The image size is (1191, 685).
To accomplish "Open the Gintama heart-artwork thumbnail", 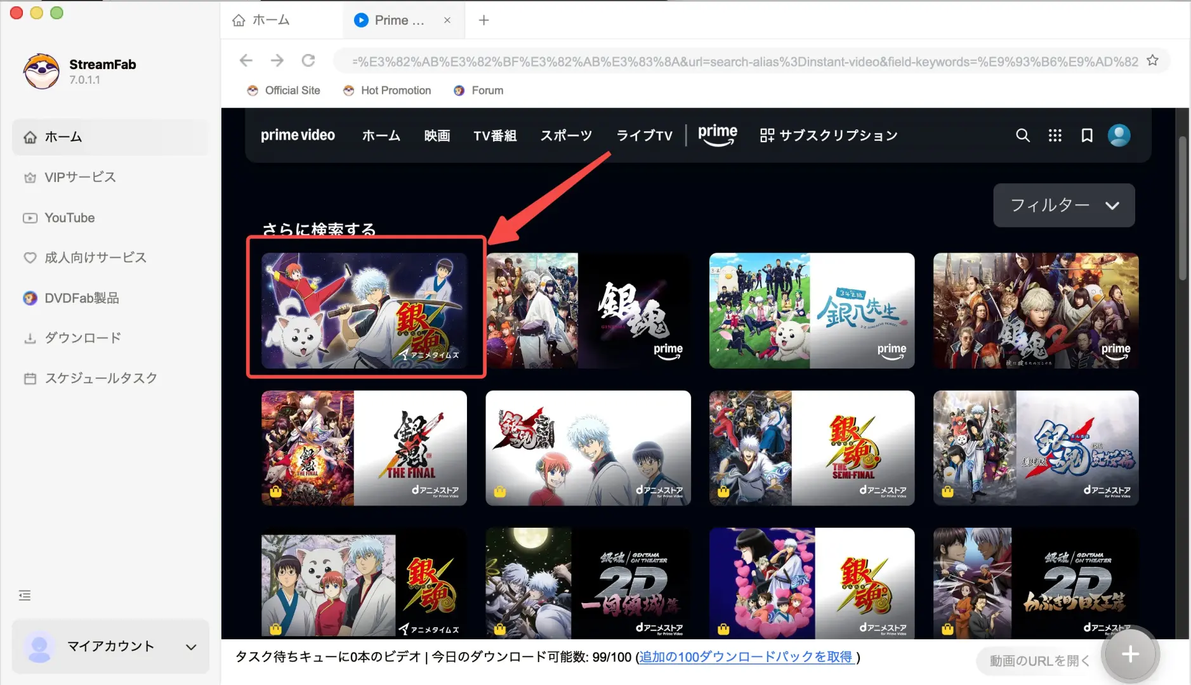I will pyautogui.click(x=812, y=584).
